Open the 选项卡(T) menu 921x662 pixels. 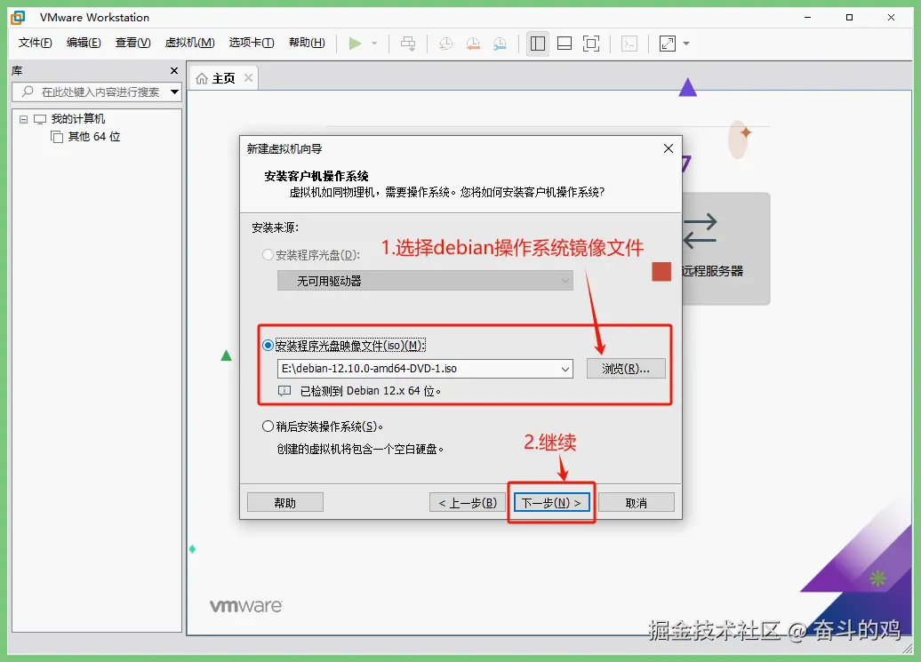click(252, 43)
